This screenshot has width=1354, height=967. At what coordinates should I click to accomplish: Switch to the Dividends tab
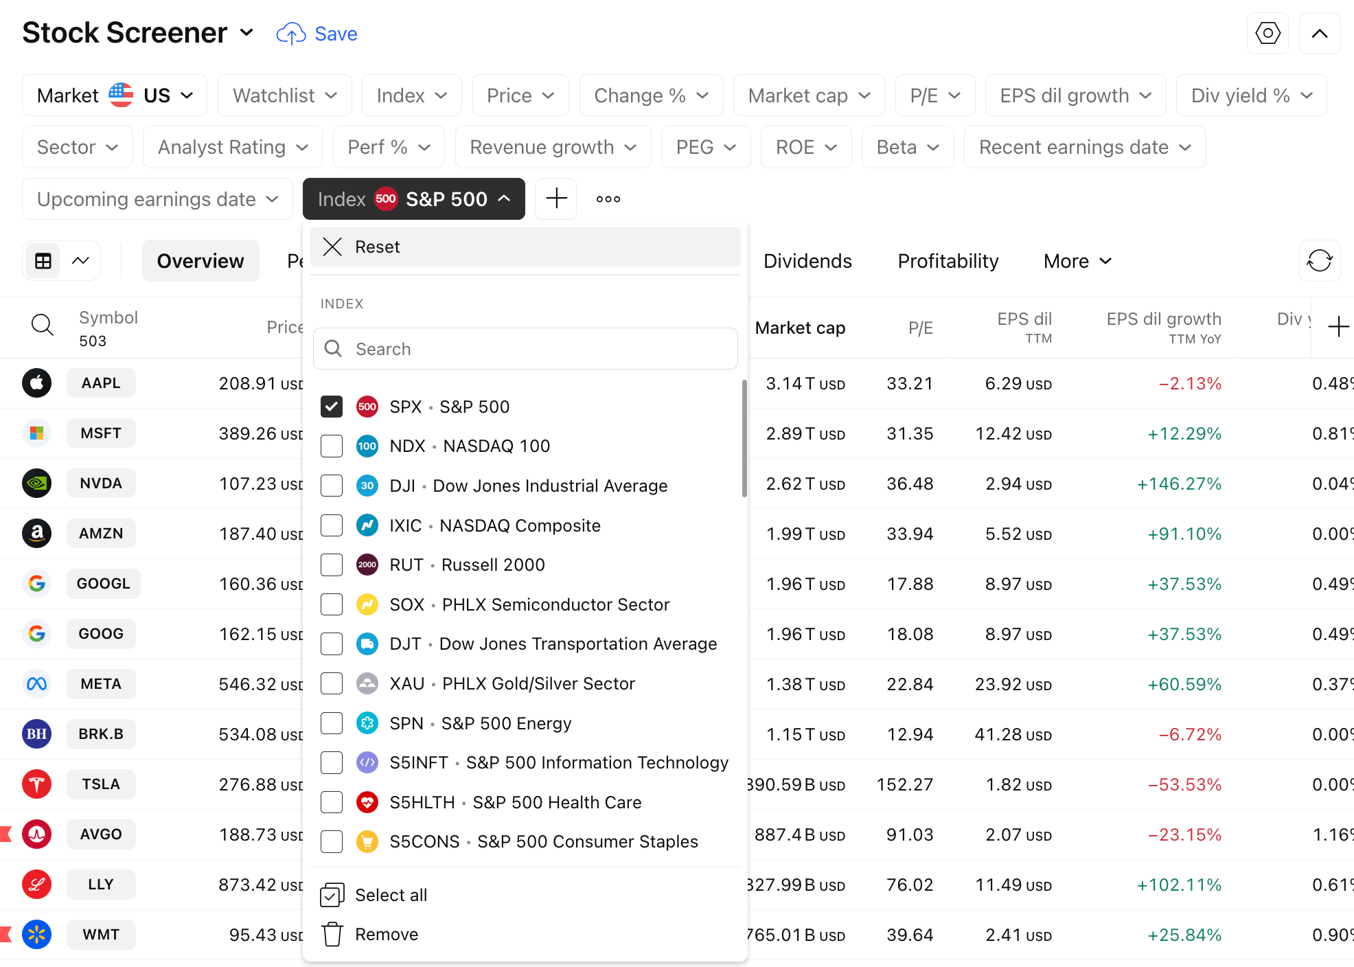coord(807,261)
